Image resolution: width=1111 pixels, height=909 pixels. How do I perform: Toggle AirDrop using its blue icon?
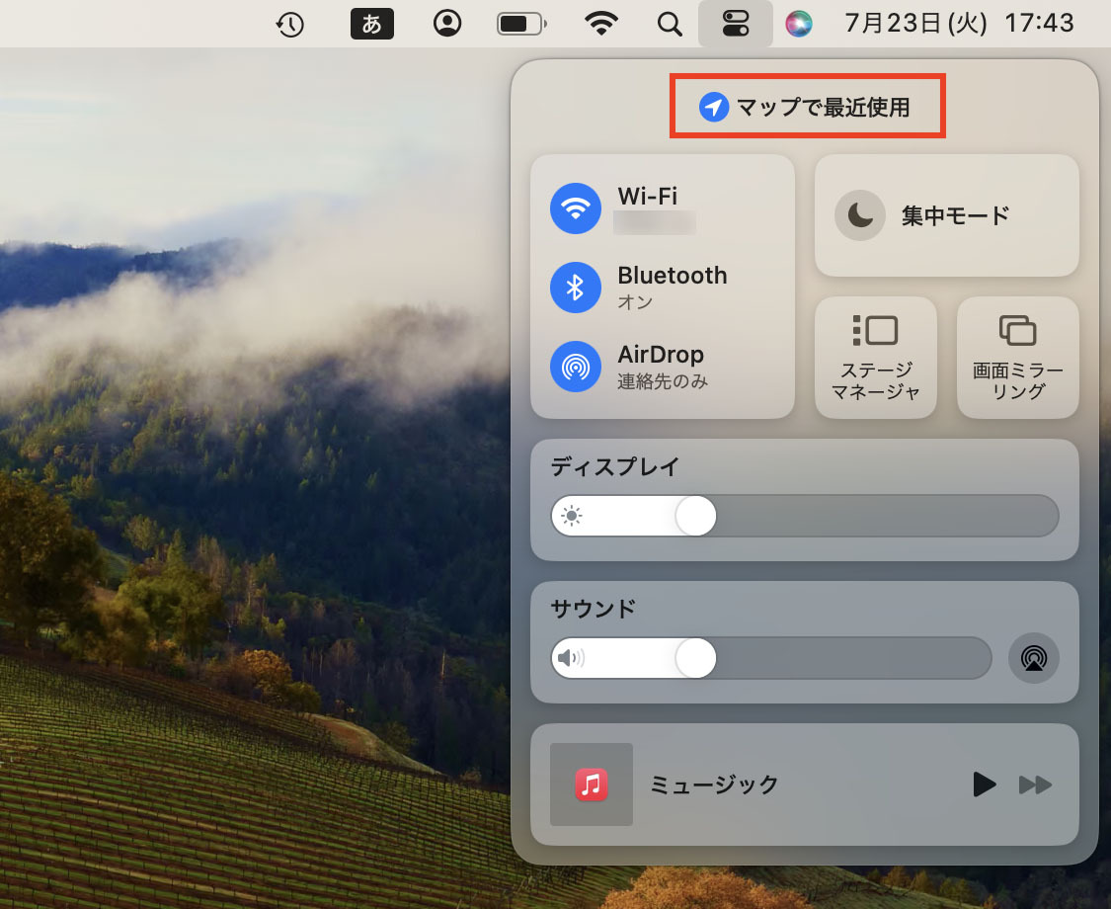click(576, 367)
